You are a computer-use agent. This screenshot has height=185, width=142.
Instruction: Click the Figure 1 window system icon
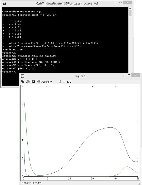tap(22, 76)
